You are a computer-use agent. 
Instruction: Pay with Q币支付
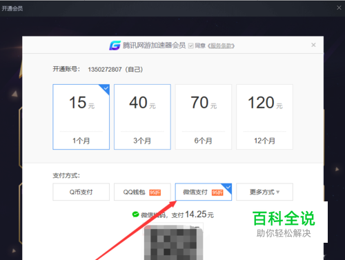pos(81,192)
